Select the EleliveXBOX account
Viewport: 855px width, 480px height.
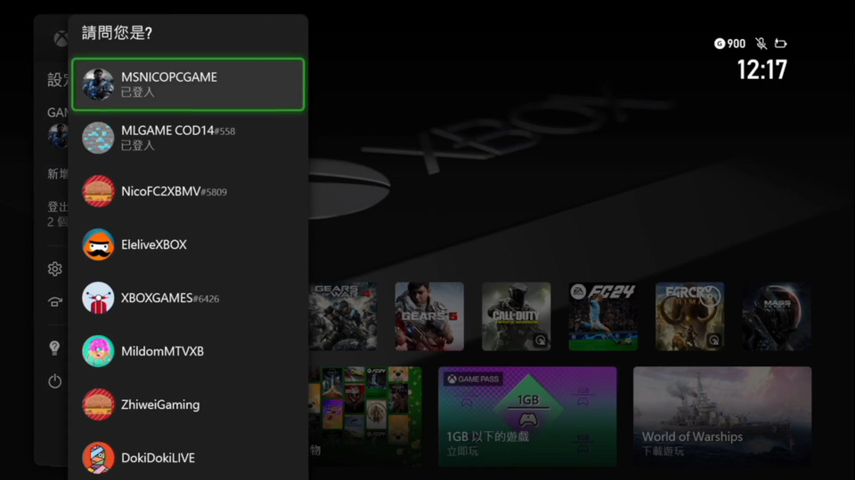pos(188,244)
